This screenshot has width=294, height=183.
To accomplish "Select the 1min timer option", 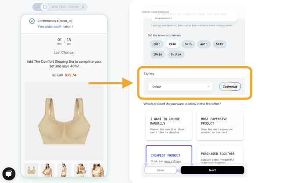I will pyautogui.click(x=157, y=44).
